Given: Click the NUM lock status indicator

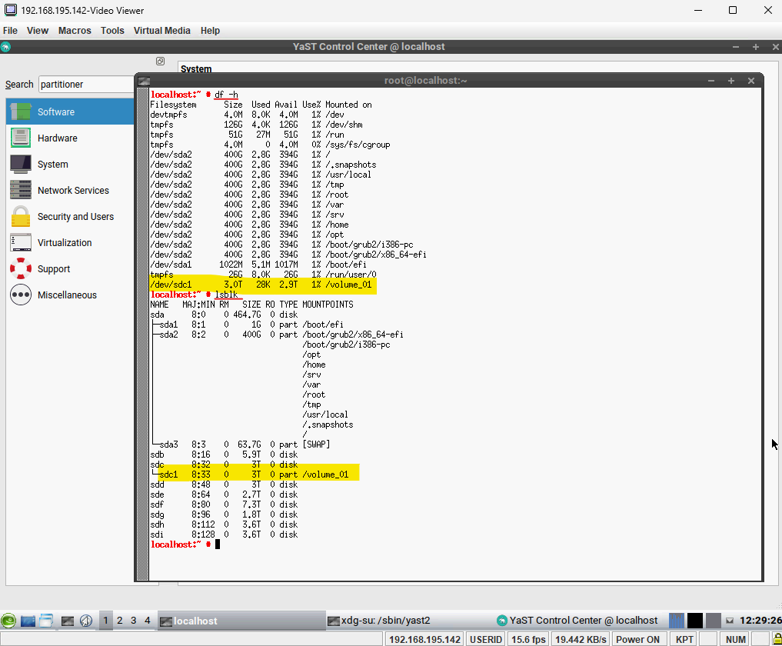Looking at the screenshot, I should pyautogui.click(x=736, y=640).
